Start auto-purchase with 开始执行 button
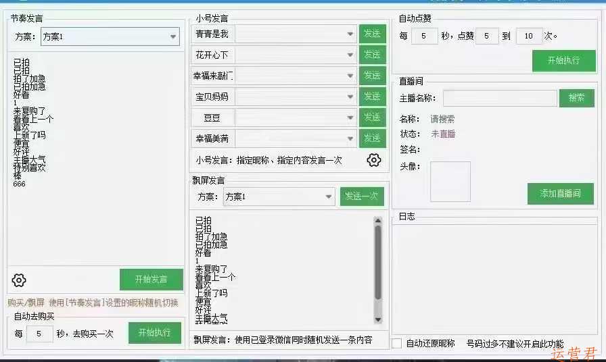The width and height of the screenshot is (606, 362). pos(155,333)
